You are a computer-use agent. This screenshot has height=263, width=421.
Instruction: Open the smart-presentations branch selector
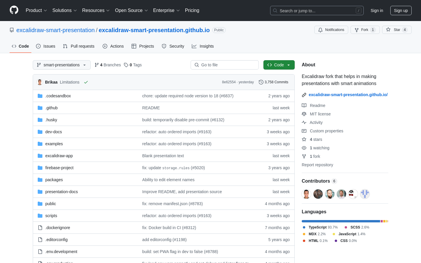(x=62, y=65)
